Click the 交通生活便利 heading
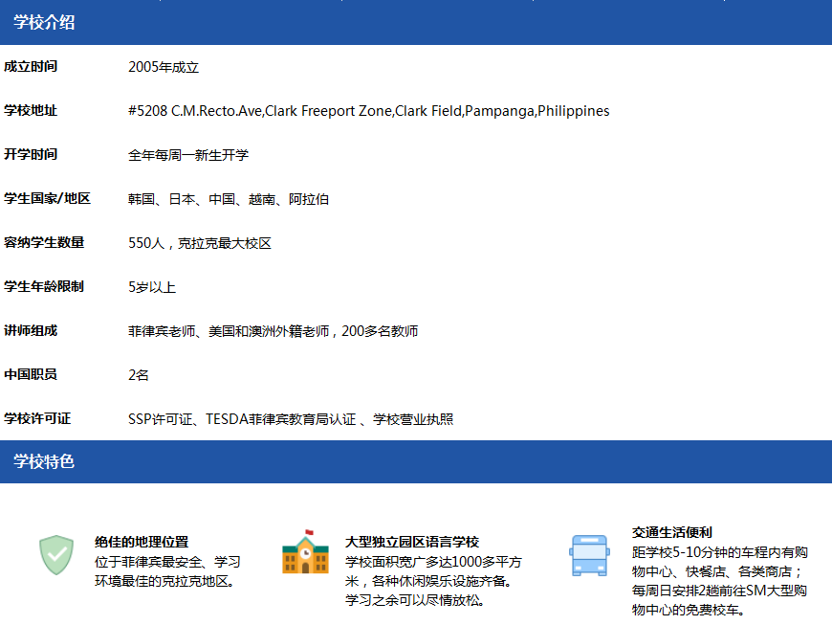Viewport: 832px width, 625px height. point(672,532)
